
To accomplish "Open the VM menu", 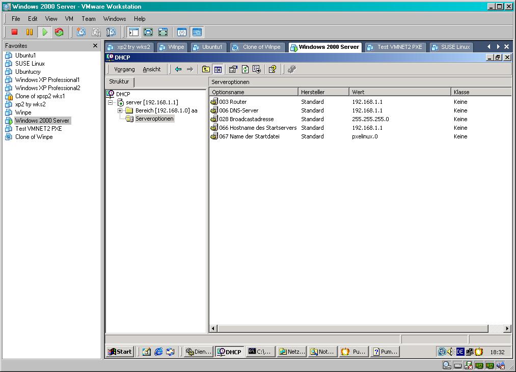I will (x=69, y=19).
